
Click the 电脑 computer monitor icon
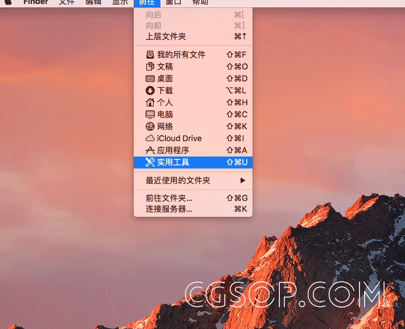point(150,114)
